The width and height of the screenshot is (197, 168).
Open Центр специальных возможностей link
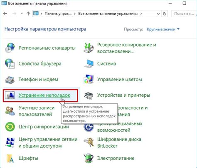(x=120, y=127)
